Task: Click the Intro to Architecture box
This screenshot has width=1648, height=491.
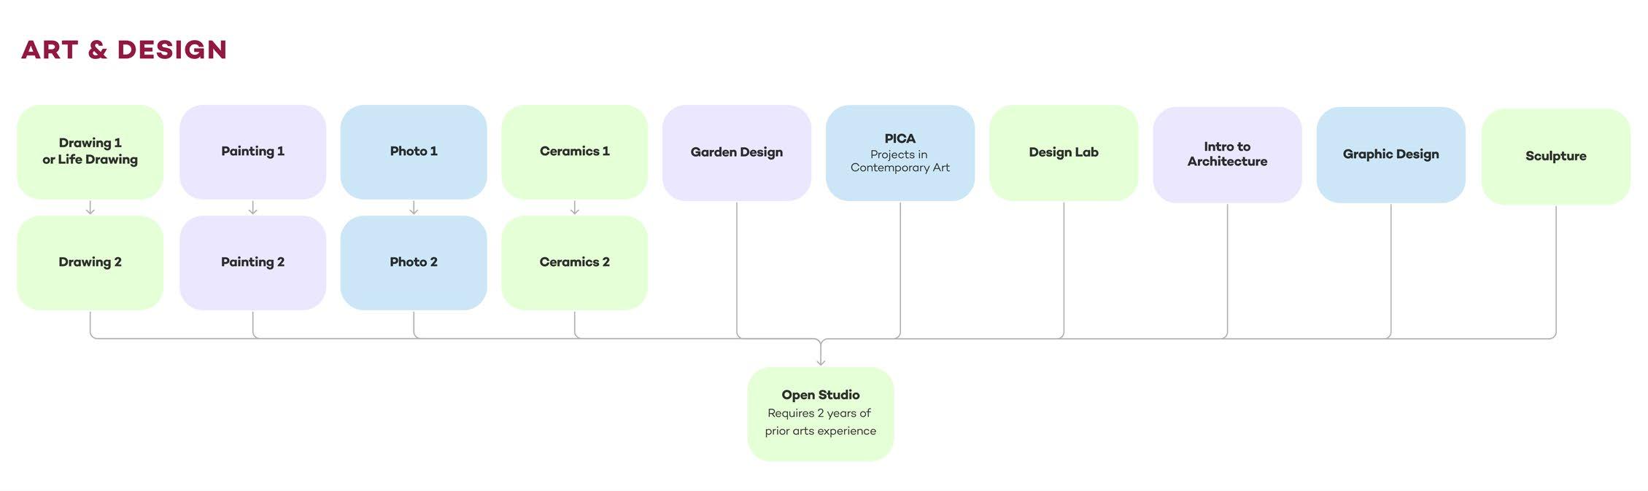Action: [x=1227, y=154]
